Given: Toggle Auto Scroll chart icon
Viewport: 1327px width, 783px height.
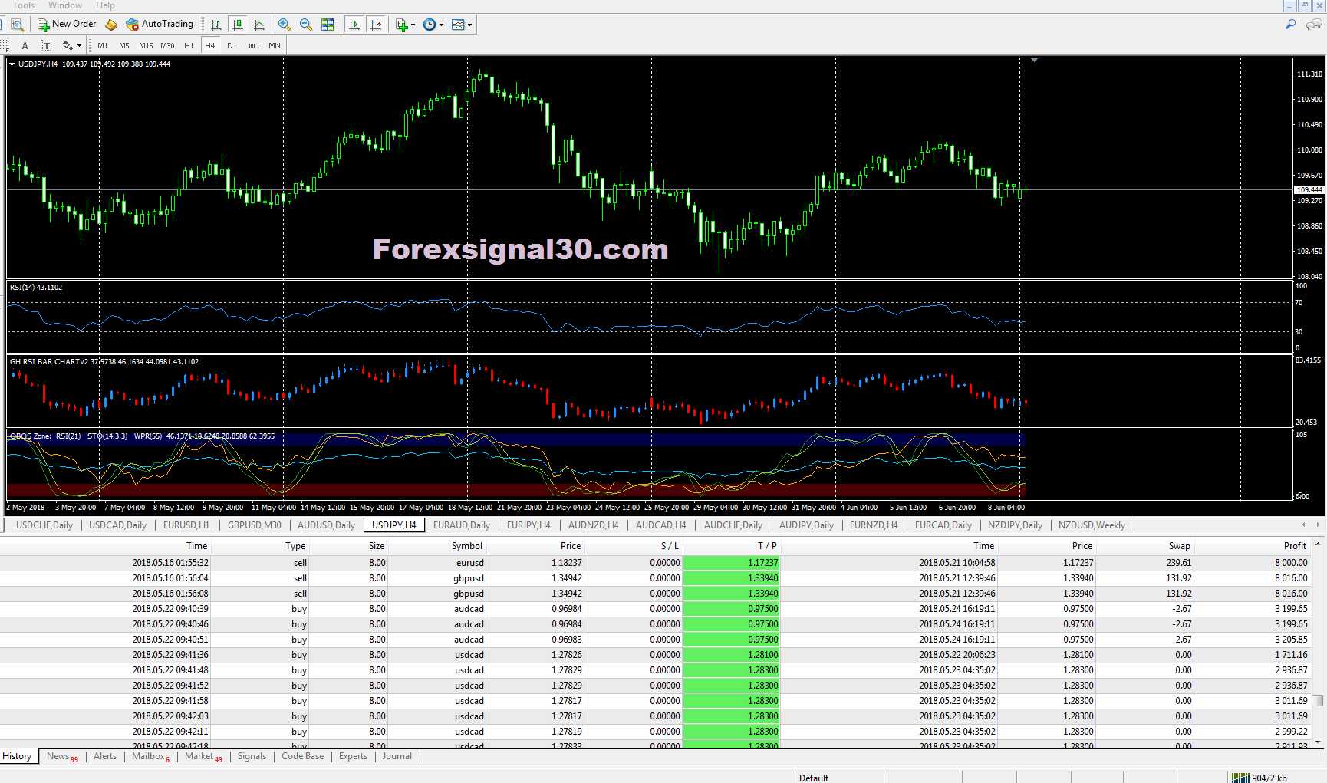Looking at the screenshot, I should coord(354,25).
